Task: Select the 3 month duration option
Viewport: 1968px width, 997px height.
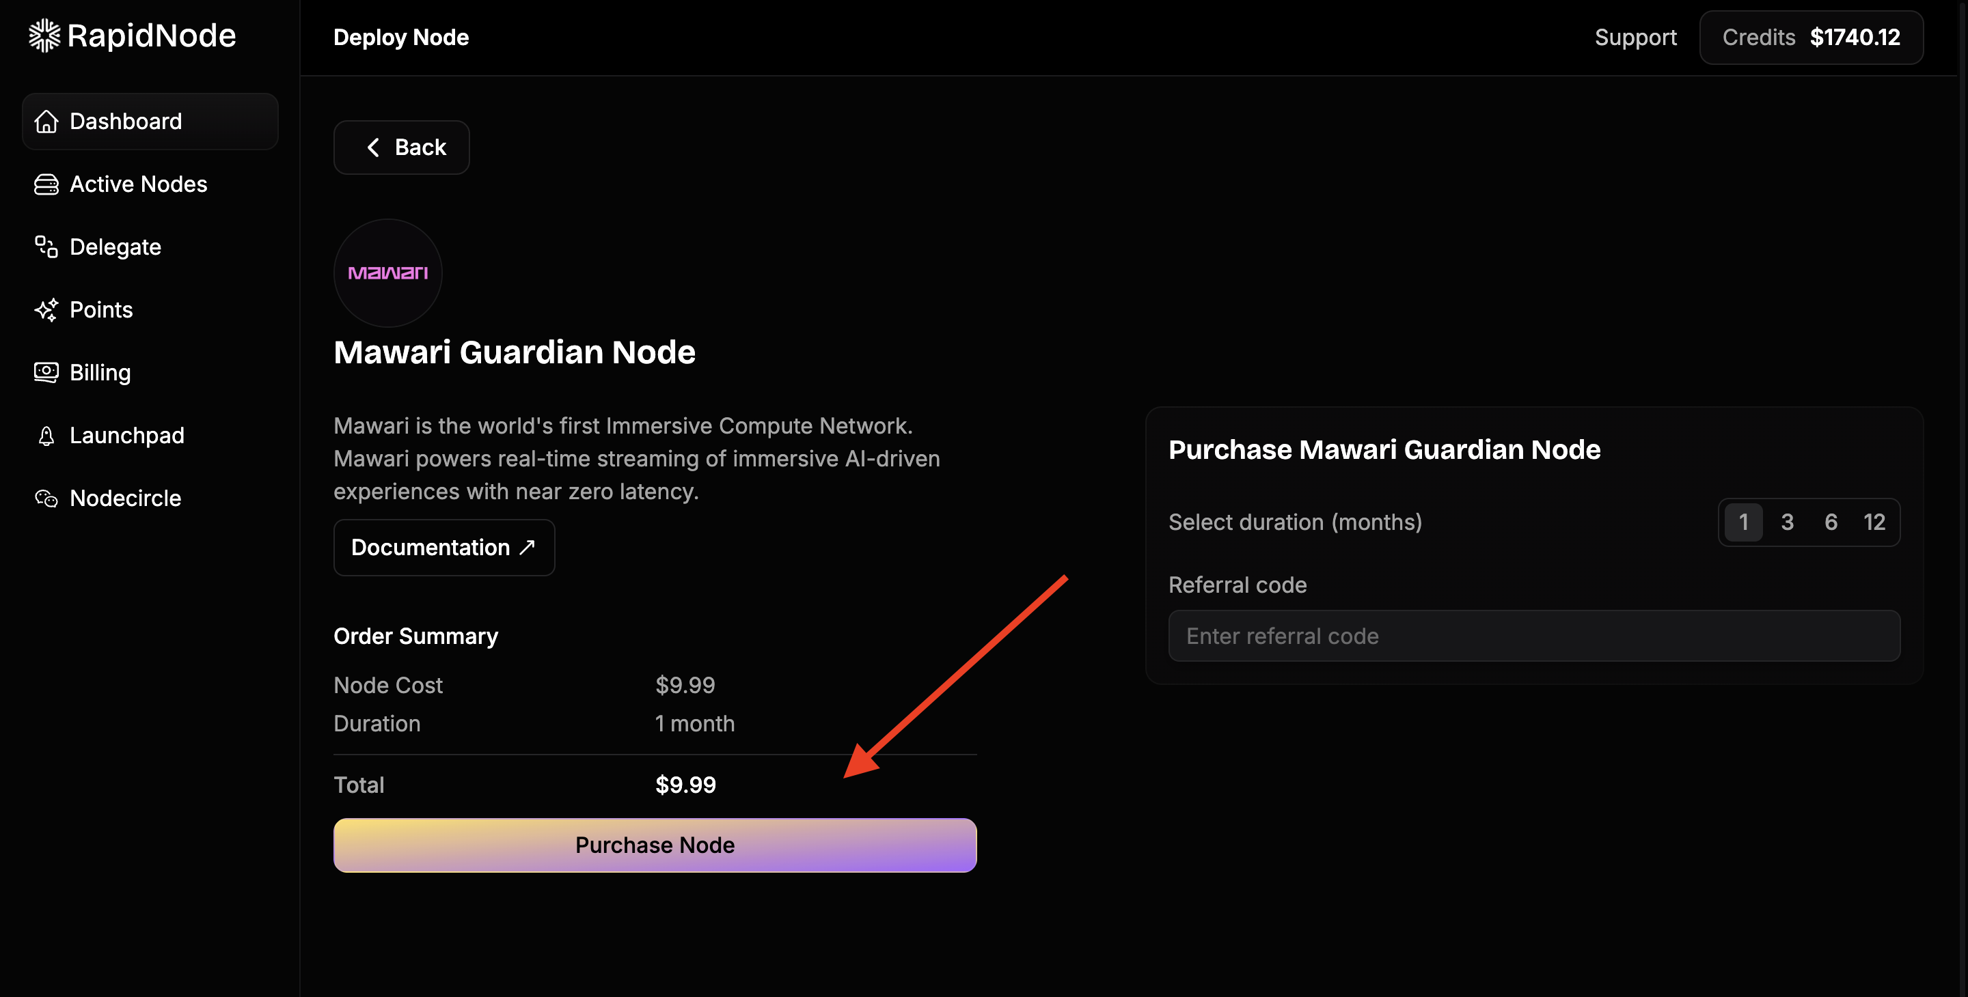Action: [x=1787, y=522]
